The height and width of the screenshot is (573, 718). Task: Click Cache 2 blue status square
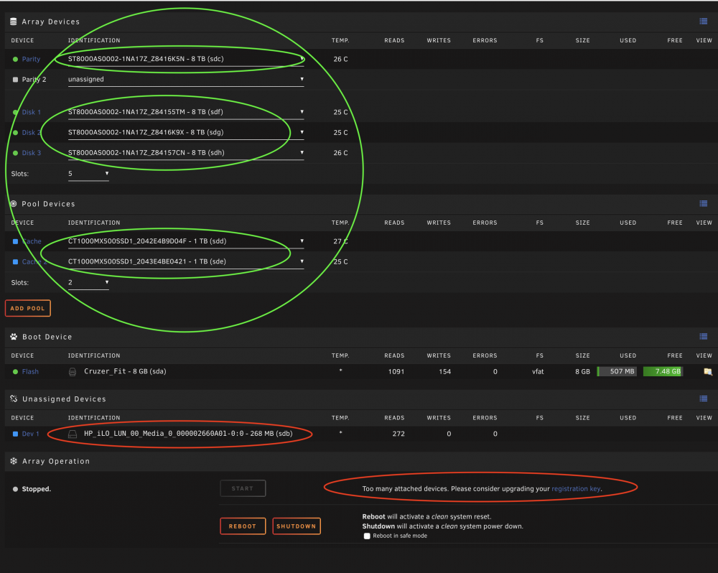point(15,261)
